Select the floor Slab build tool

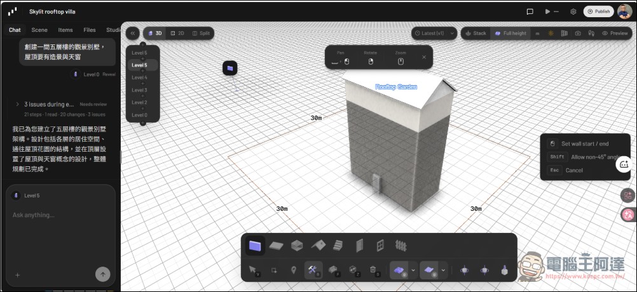[277, 246]
